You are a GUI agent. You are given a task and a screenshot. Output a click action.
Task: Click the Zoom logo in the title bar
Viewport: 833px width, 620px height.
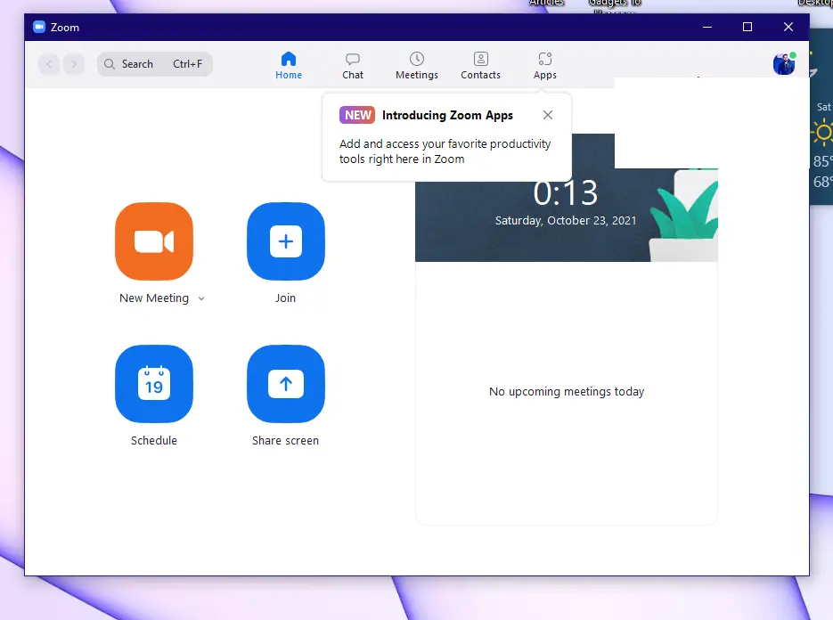click(39, 27)
